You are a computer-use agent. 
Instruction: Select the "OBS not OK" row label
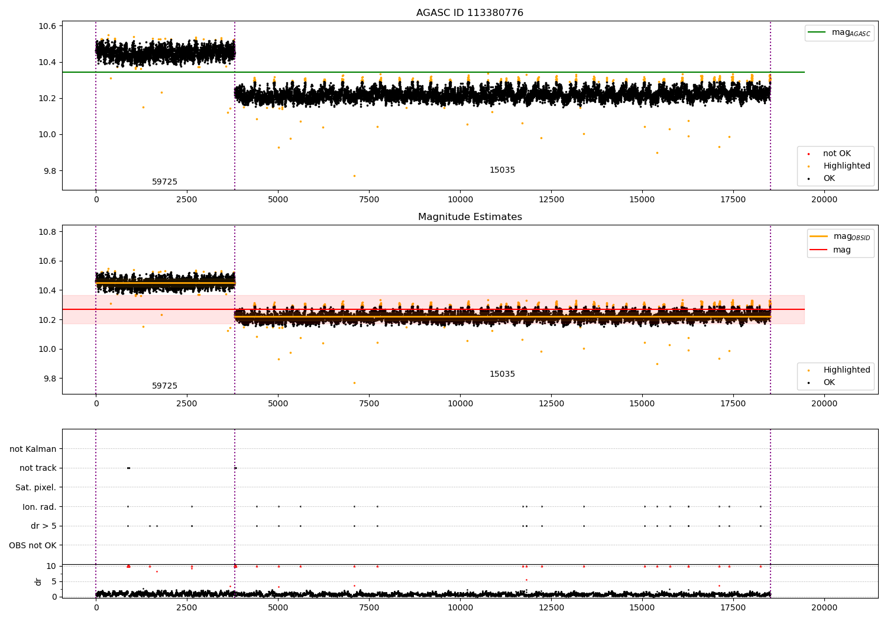click(x=33, y=546)
